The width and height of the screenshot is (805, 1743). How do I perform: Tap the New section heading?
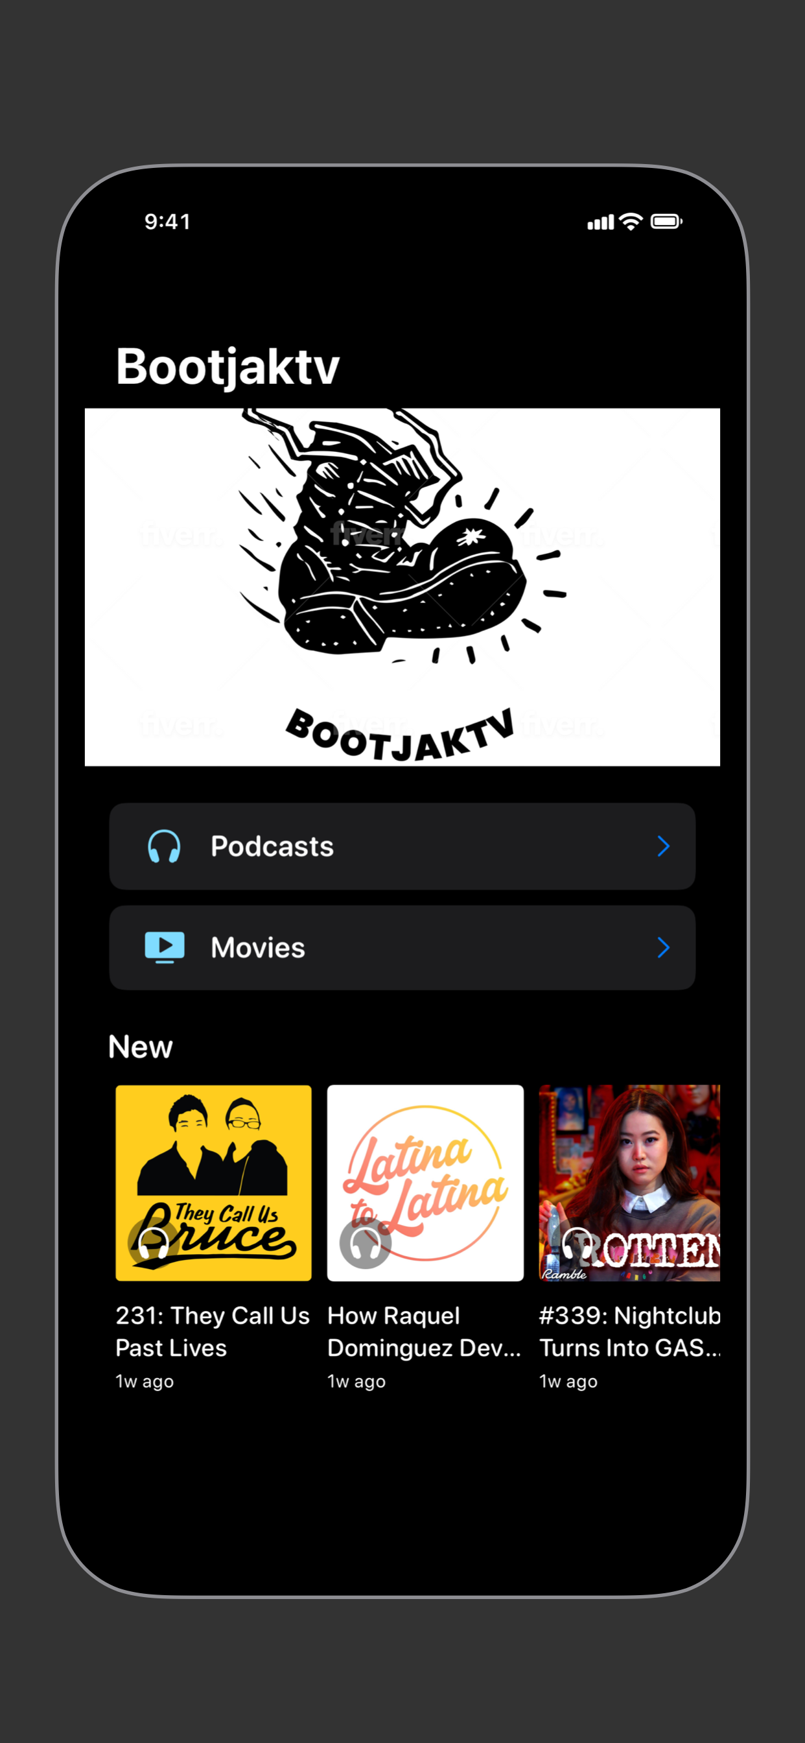(141, 1047)
